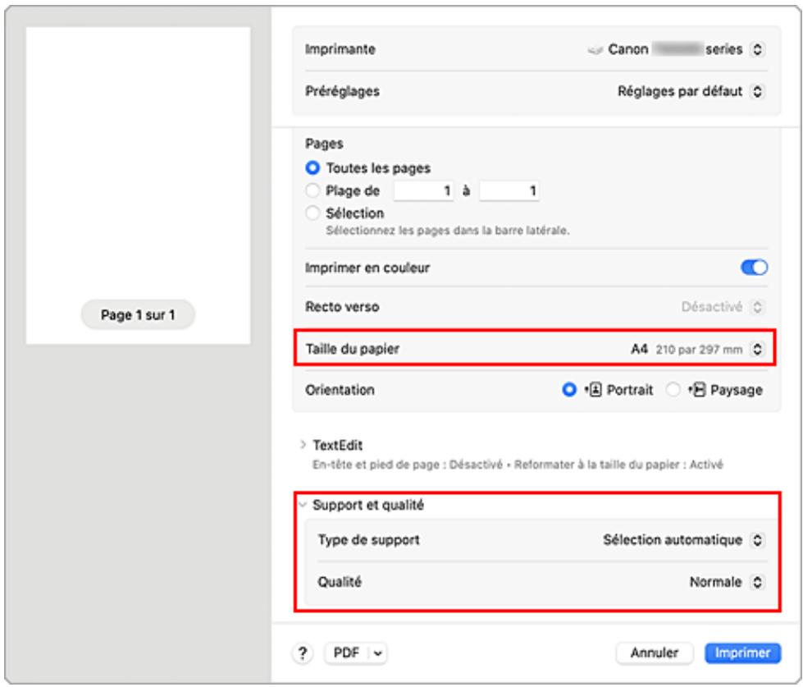The height and width of the screenshot is (687, 803).
Task: Open the Type de support dropdown
Action: (x=757, y=540)
